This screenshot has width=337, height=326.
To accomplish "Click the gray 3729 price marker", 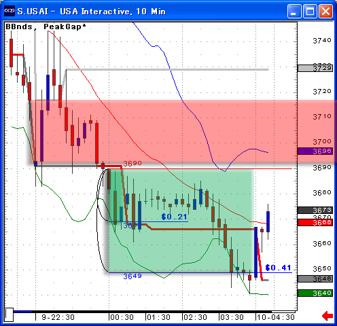I will coord(315,68).
